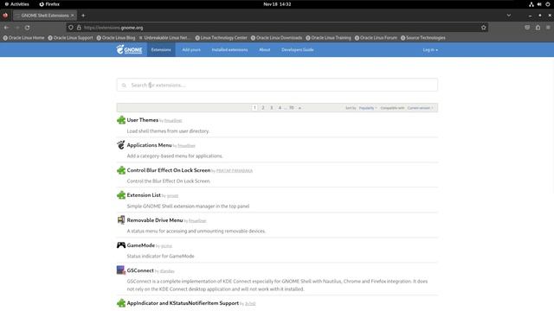The width and height of the screenshot is (554, 311).
Task: Bookmark this page with the star icon
Action: click(483, 28)
